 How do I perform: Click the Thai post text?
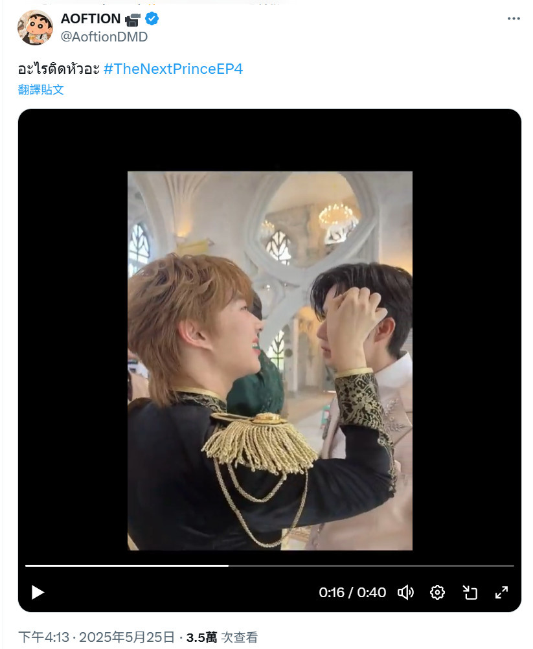pos(59,69)
